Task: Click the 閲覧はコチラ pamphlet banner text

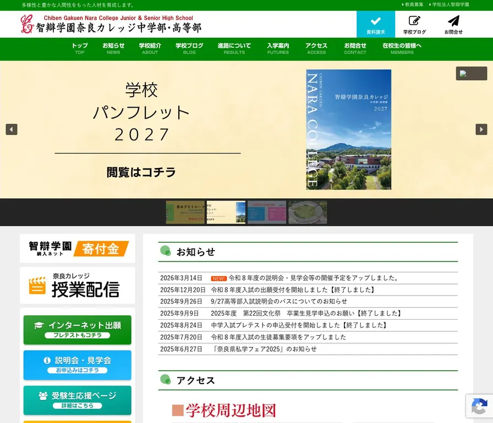Action: [141, 172]
